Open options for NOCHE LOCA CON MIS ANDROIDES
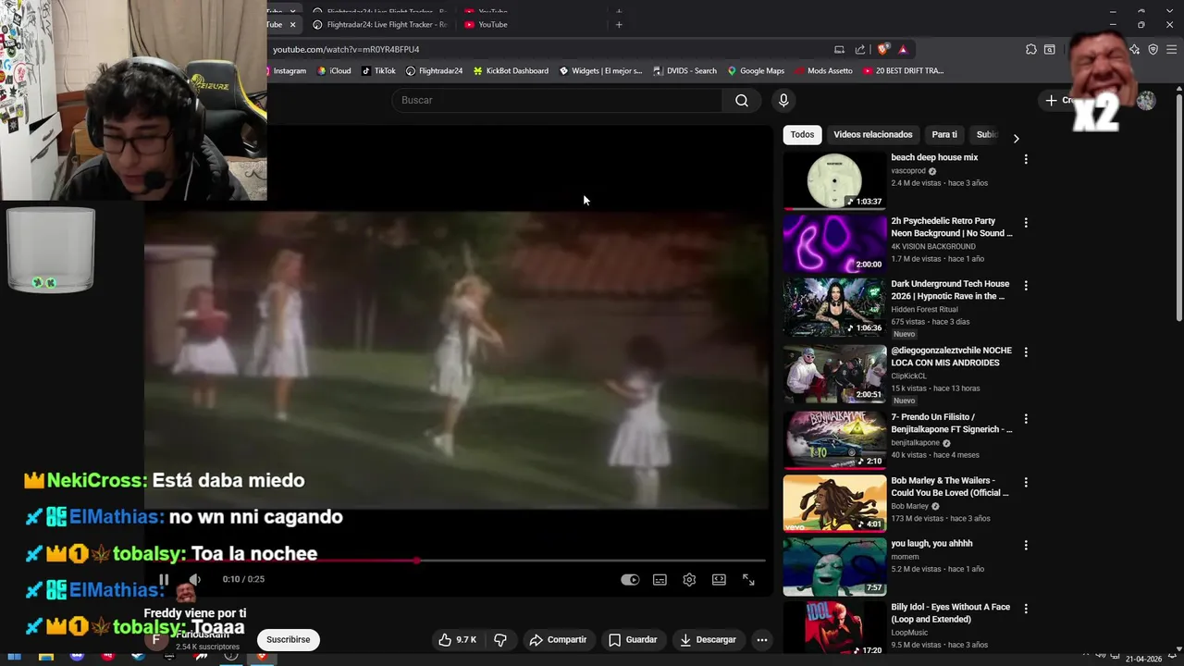The height and width of the screenshot is (666, 1184). pyautogui.click(x=1025, y=352)
